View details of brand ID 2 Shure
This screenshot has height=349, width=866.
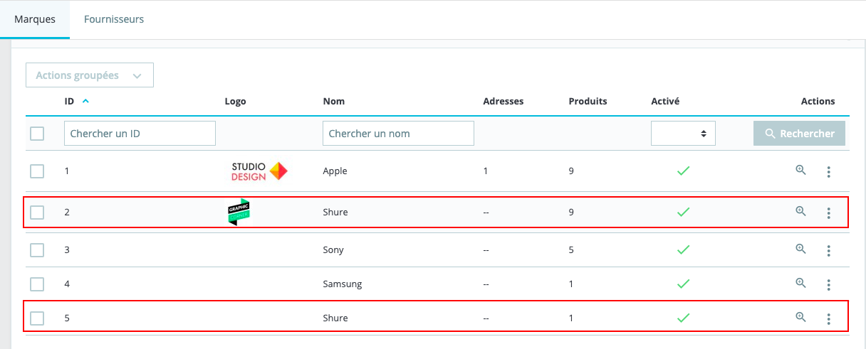tap(800, 211)
